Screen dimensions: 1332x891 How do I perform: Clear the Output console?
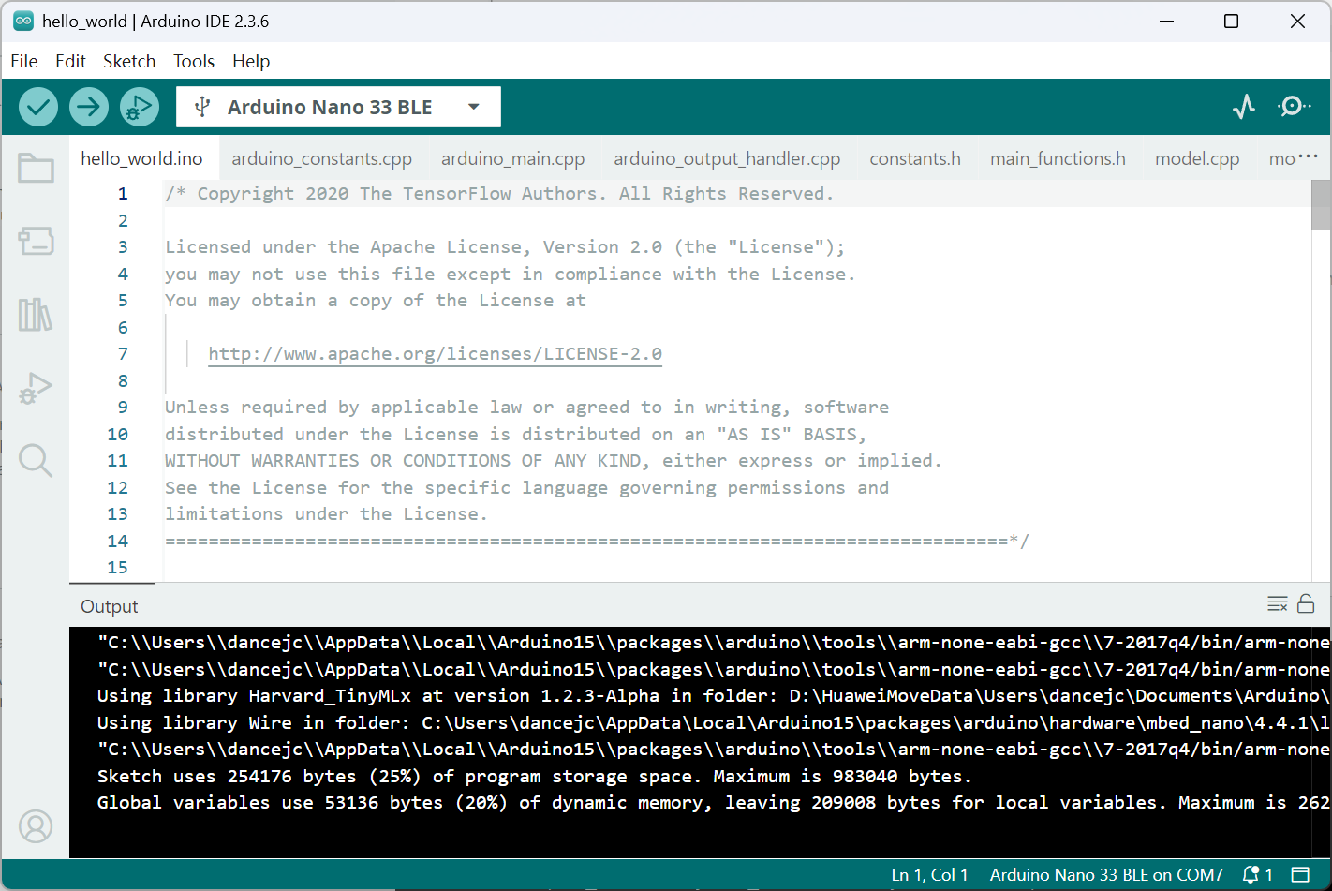click(1278, 603)
